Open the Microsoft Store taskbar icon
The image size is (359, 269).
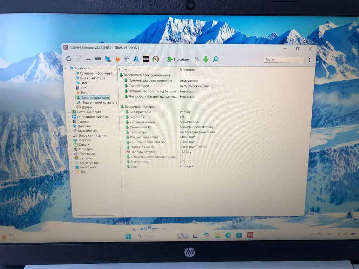[239, 235]
